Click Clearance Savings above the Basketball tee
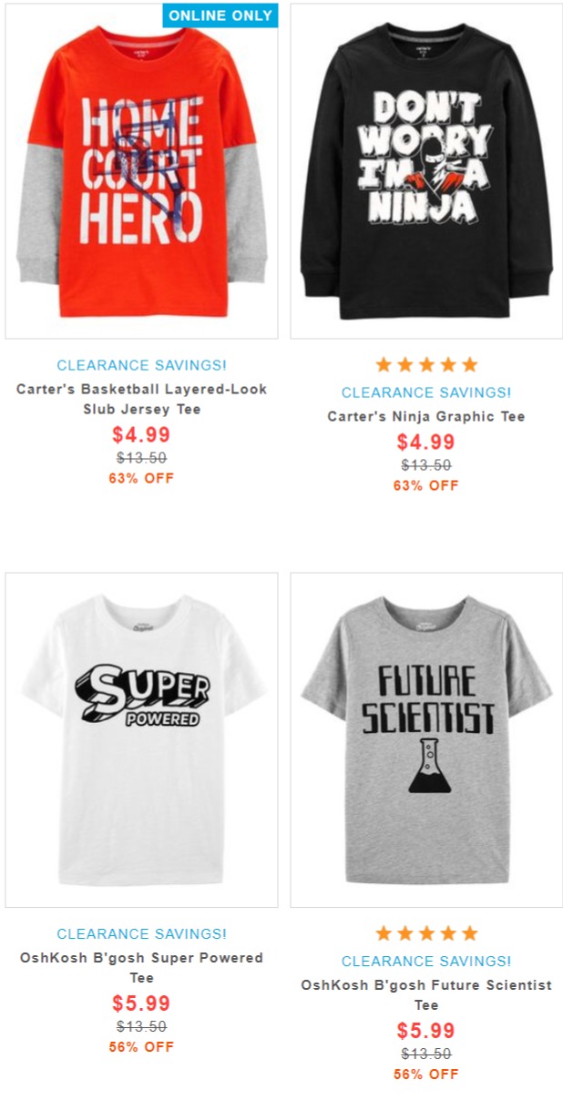Viewport: 563px width, 1100px height. [x=141, y=365]
